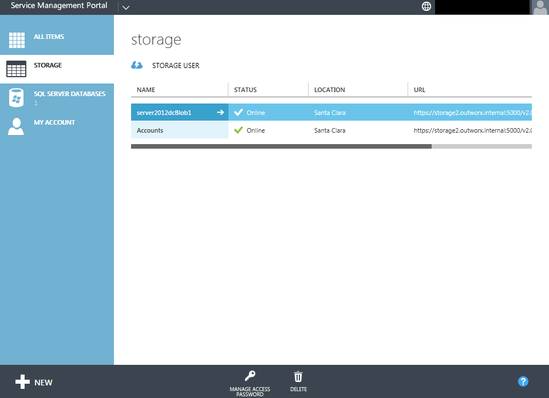549x398 pixels.
Task: Click the user avatar in top bar
Action: 540,7
